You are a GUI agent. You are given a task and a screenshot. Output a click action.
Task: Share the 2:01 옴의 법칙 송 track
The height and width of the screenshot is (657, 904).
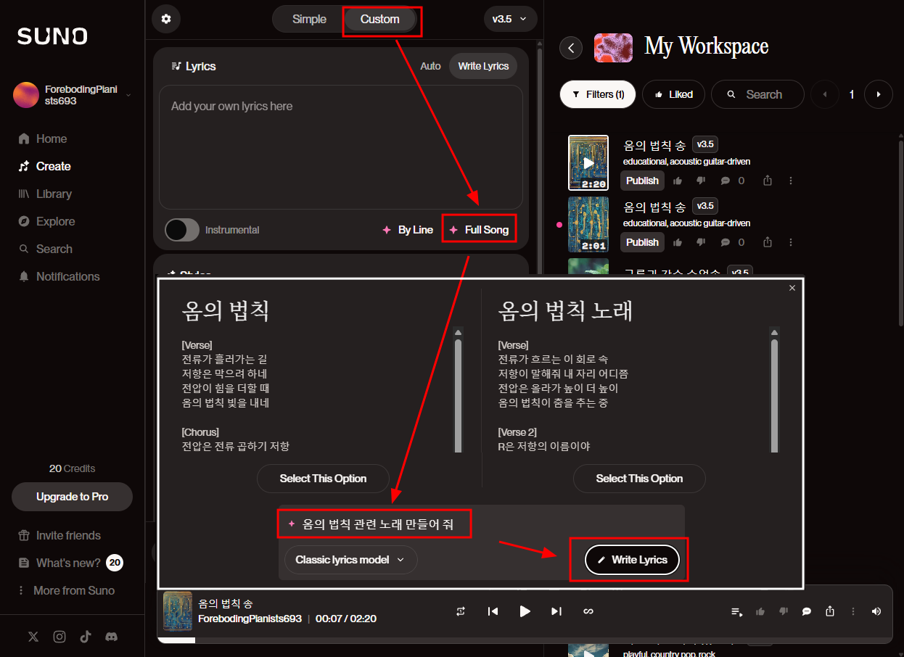pyautogui.click(x=768, y=242)
